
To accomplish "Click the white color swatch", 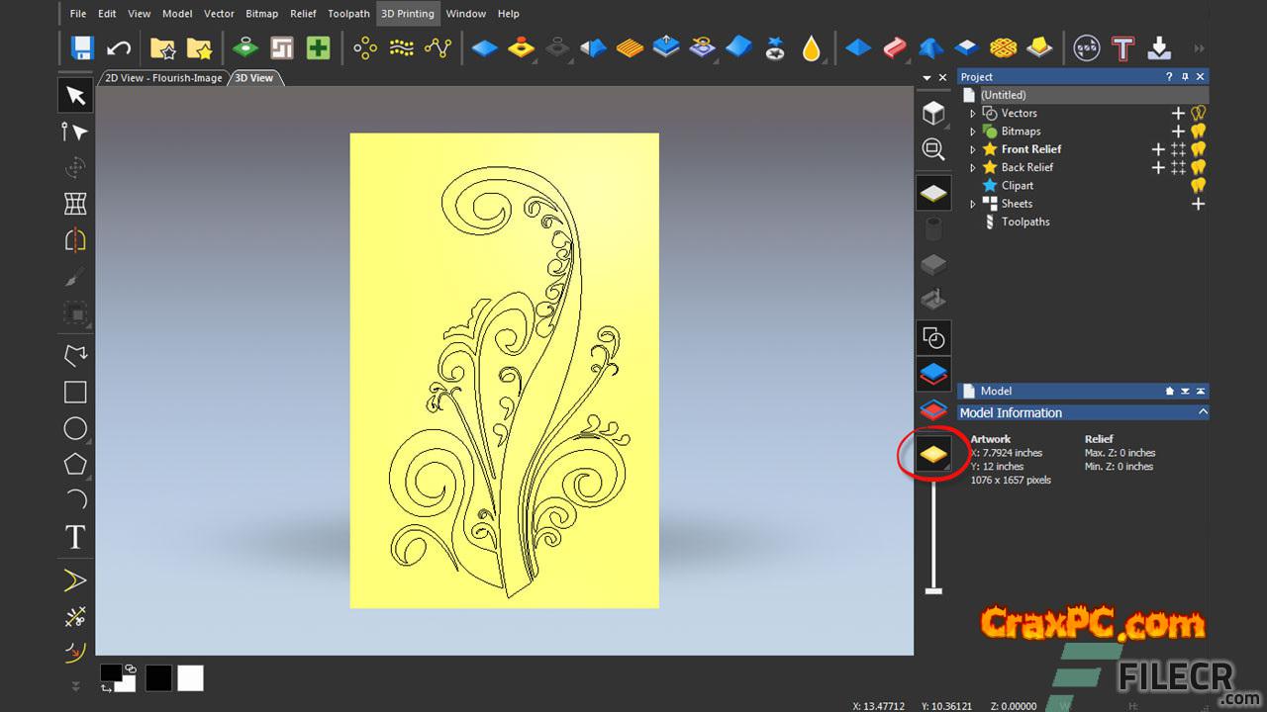I will 190,677.
